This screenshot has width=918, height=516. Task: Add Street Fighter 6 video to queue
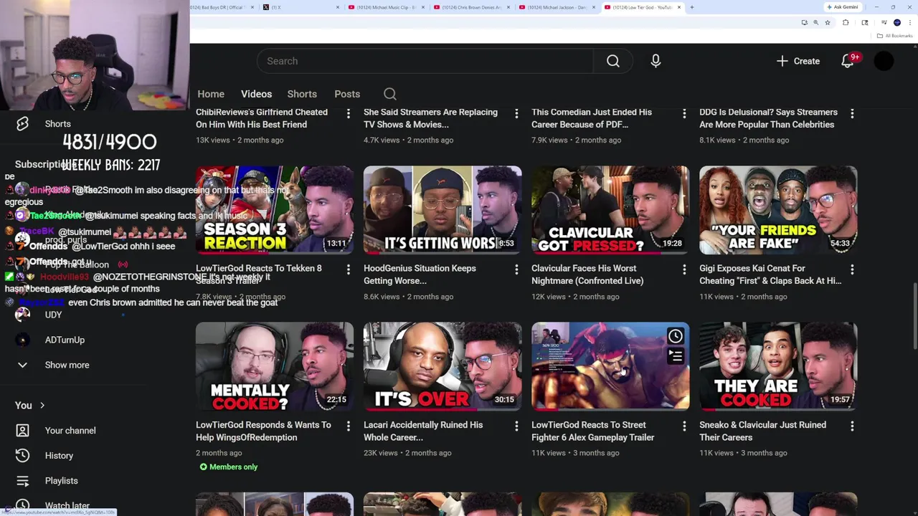click(676, 355)
